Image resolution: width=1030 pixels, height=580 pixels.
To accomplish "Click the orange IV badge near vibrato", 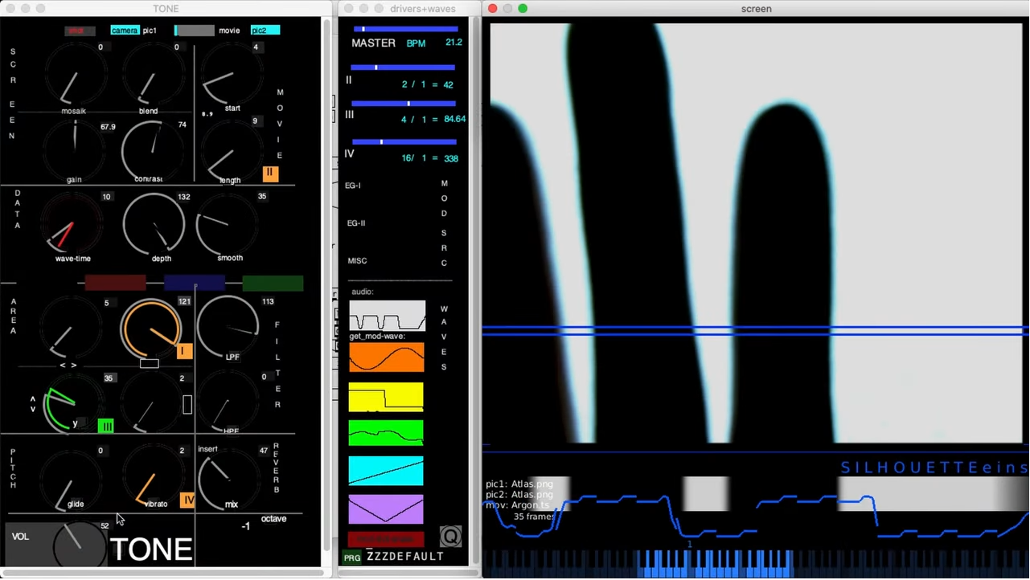I will [187, 500].
